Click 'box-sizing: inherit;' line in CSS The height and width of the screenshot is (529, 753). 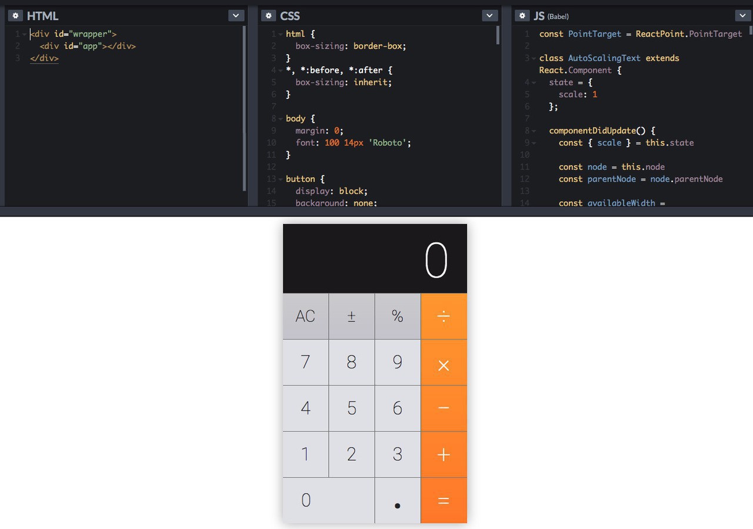tap(344, 82)
